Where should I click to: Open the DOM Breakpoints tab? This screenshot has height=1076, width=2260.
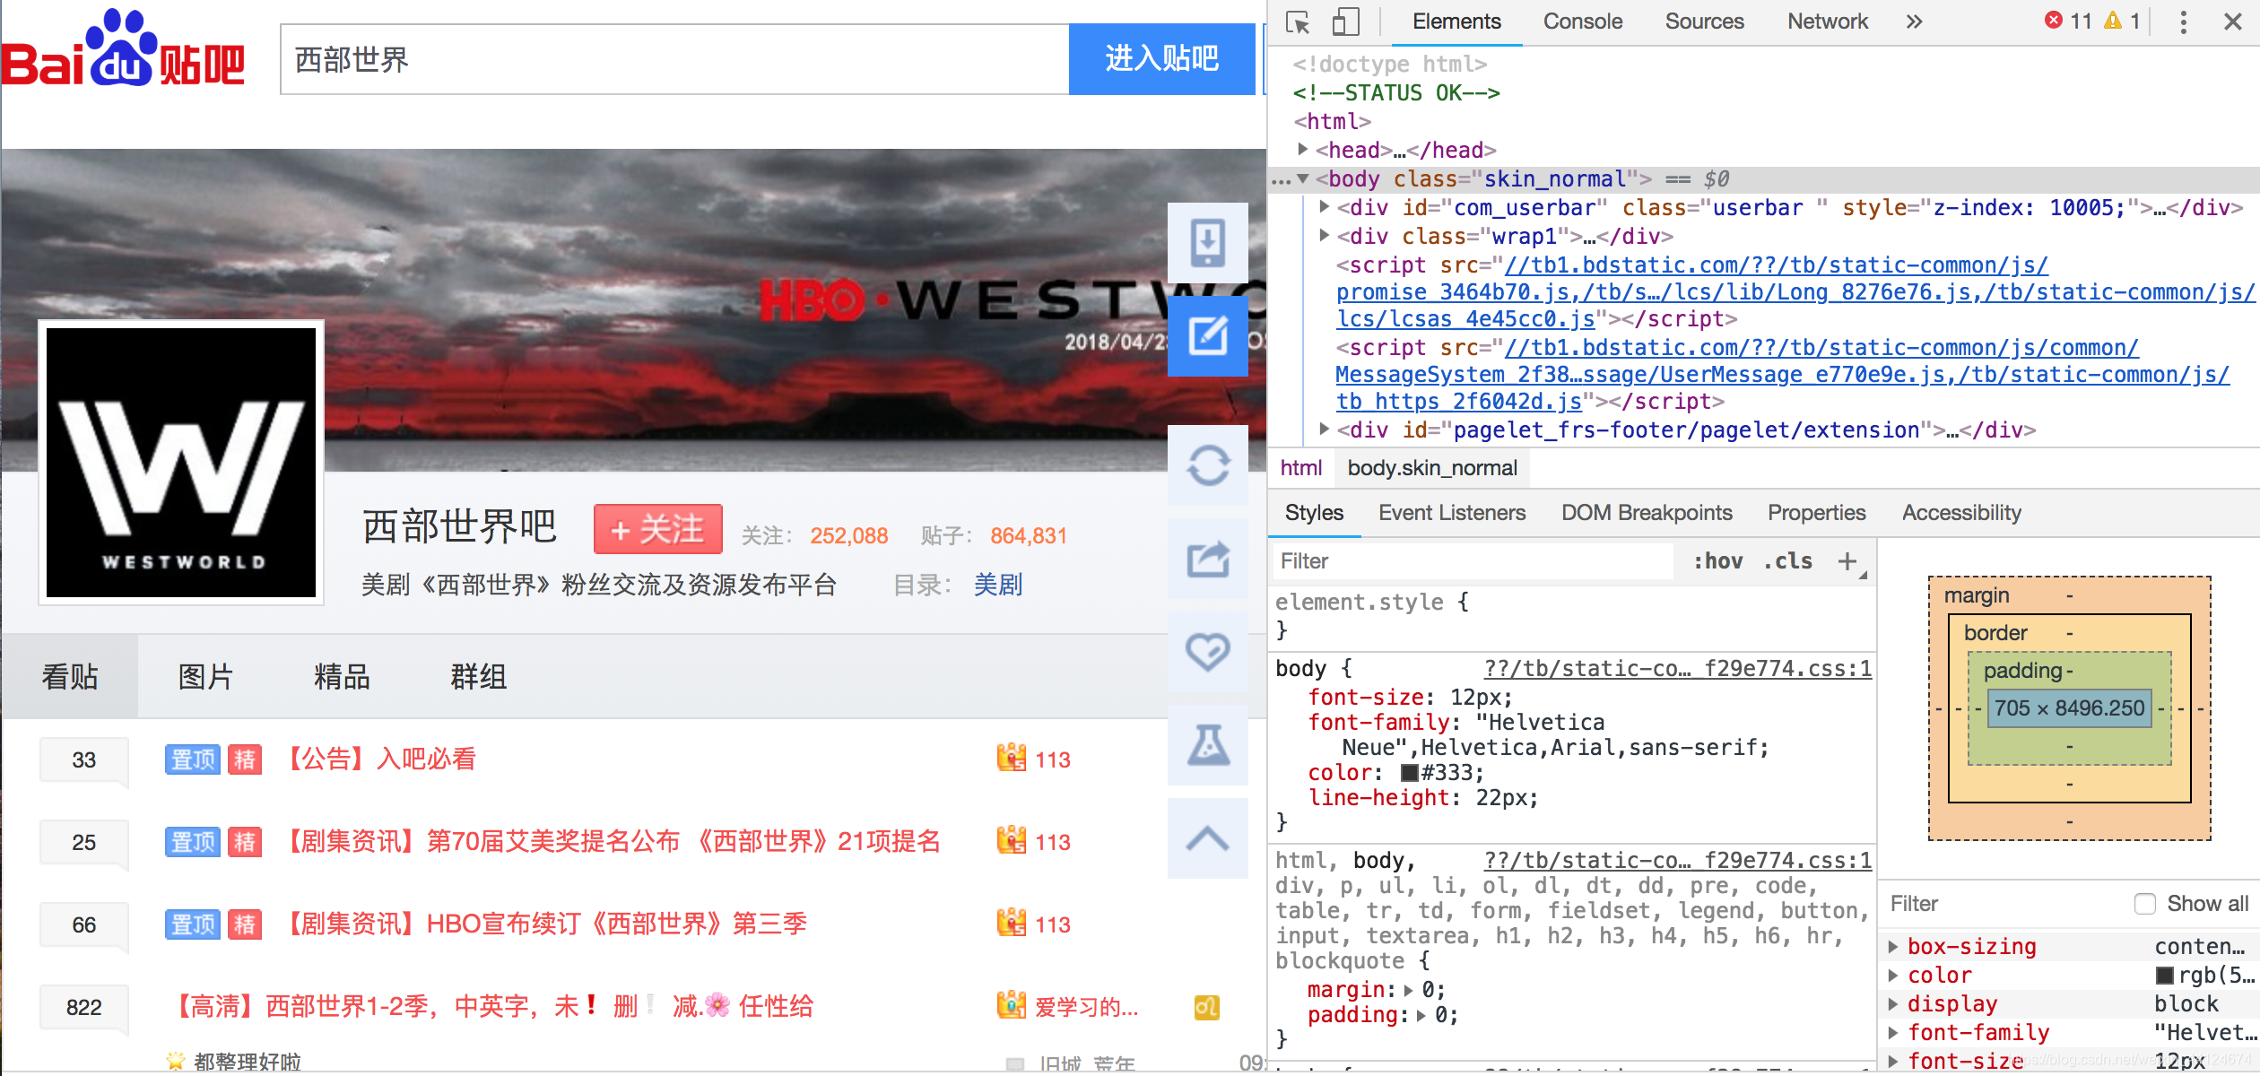coord(1647,513)
